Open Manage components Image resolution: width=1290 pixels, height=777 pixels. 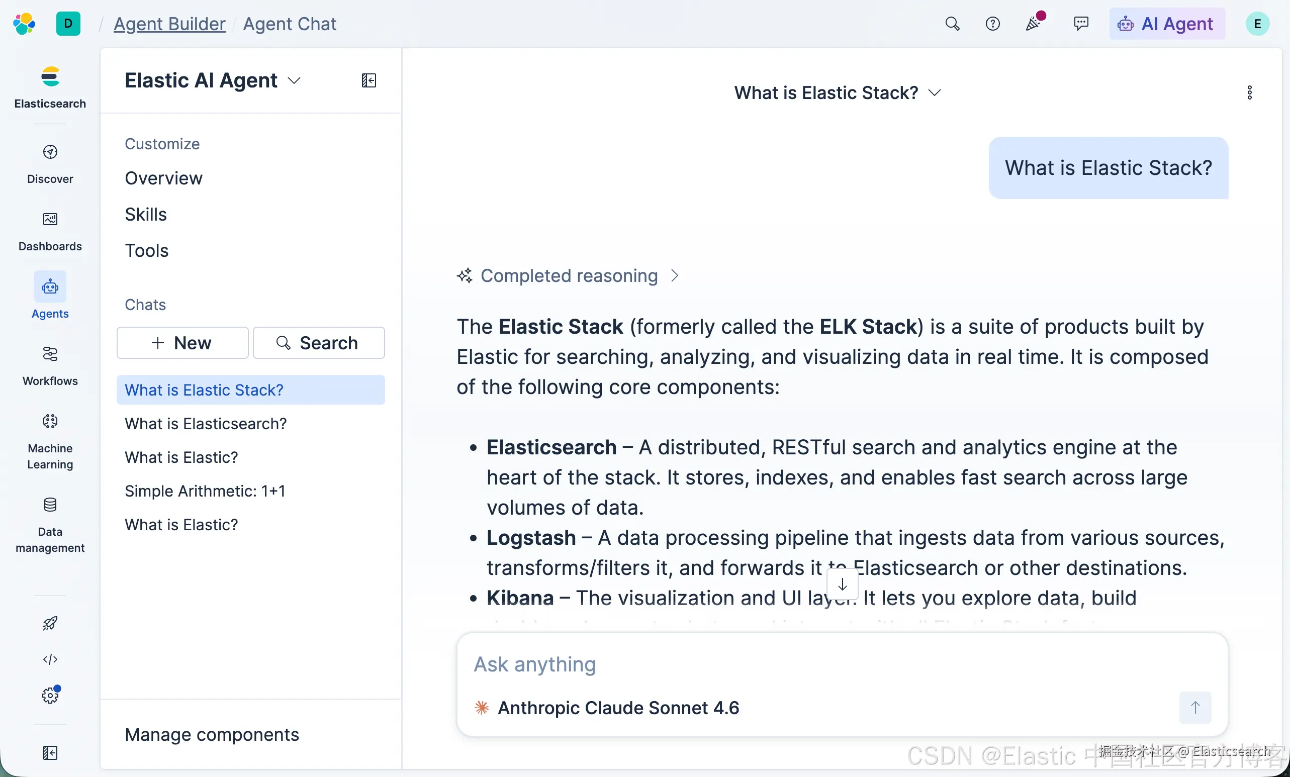click(212, 734)
